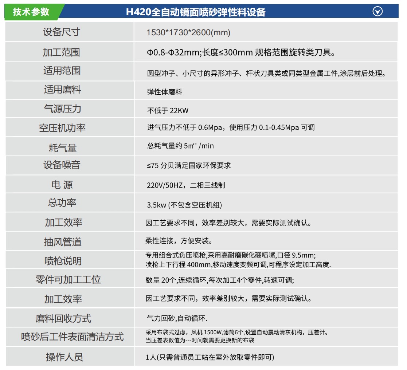
Task: Select the 加工范围 row label
Action: coord(61,52)
